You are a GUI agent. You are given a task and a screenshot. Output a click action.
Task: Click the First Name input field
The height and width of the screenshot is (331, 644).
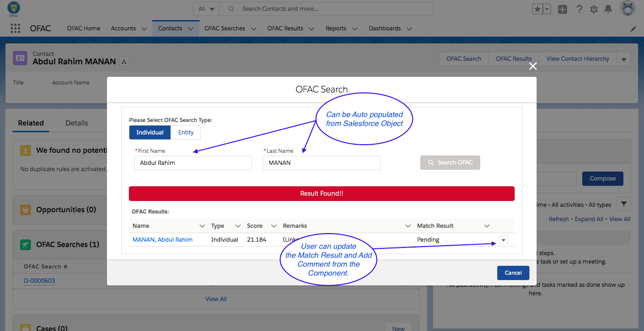[193, 163]
